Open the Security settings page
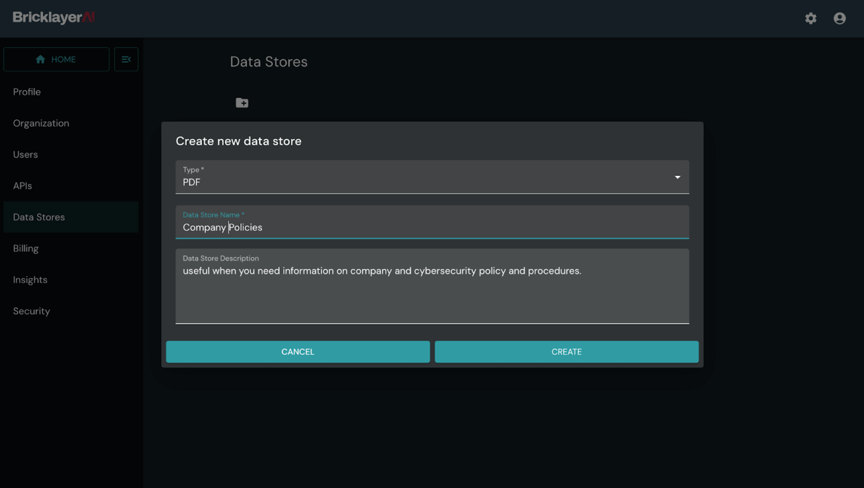Screen dimensions: 864x488 (x=31, y=311)
